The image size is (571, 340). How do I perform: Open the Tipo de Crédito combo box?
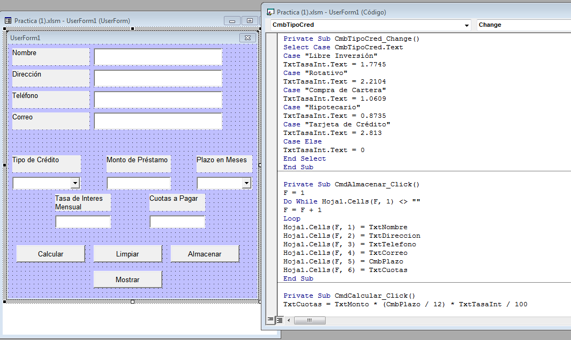[75, 183]
